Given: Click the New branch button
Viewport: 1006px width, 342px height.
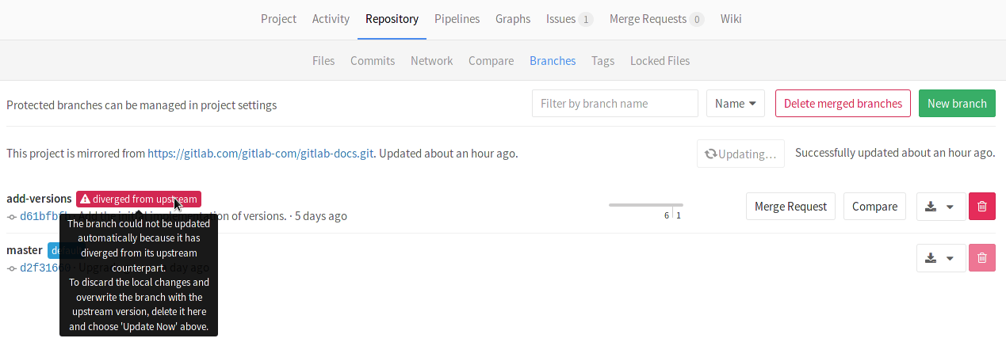Looking at the screenshot, I should pos(957,104).
